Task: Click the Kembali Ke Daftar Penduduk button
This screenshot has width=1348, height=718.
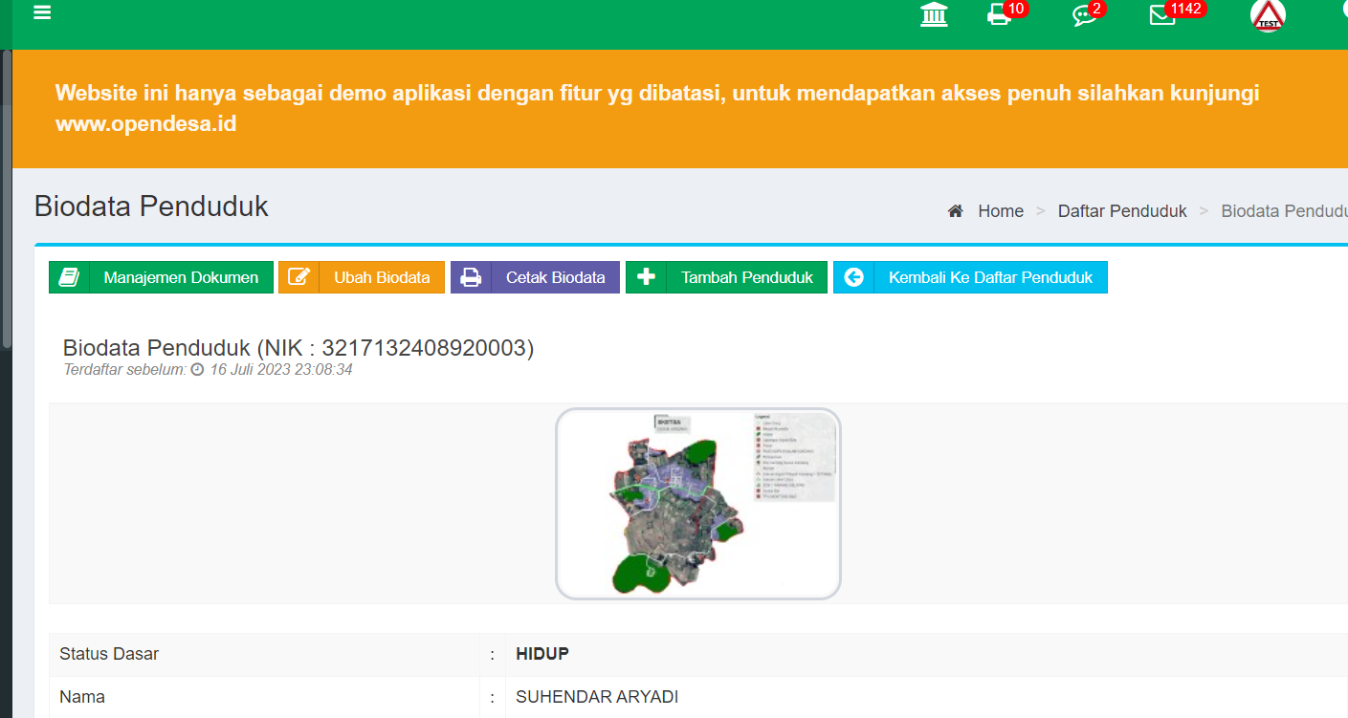Action: pyautogui.click(x=969, y=276)
